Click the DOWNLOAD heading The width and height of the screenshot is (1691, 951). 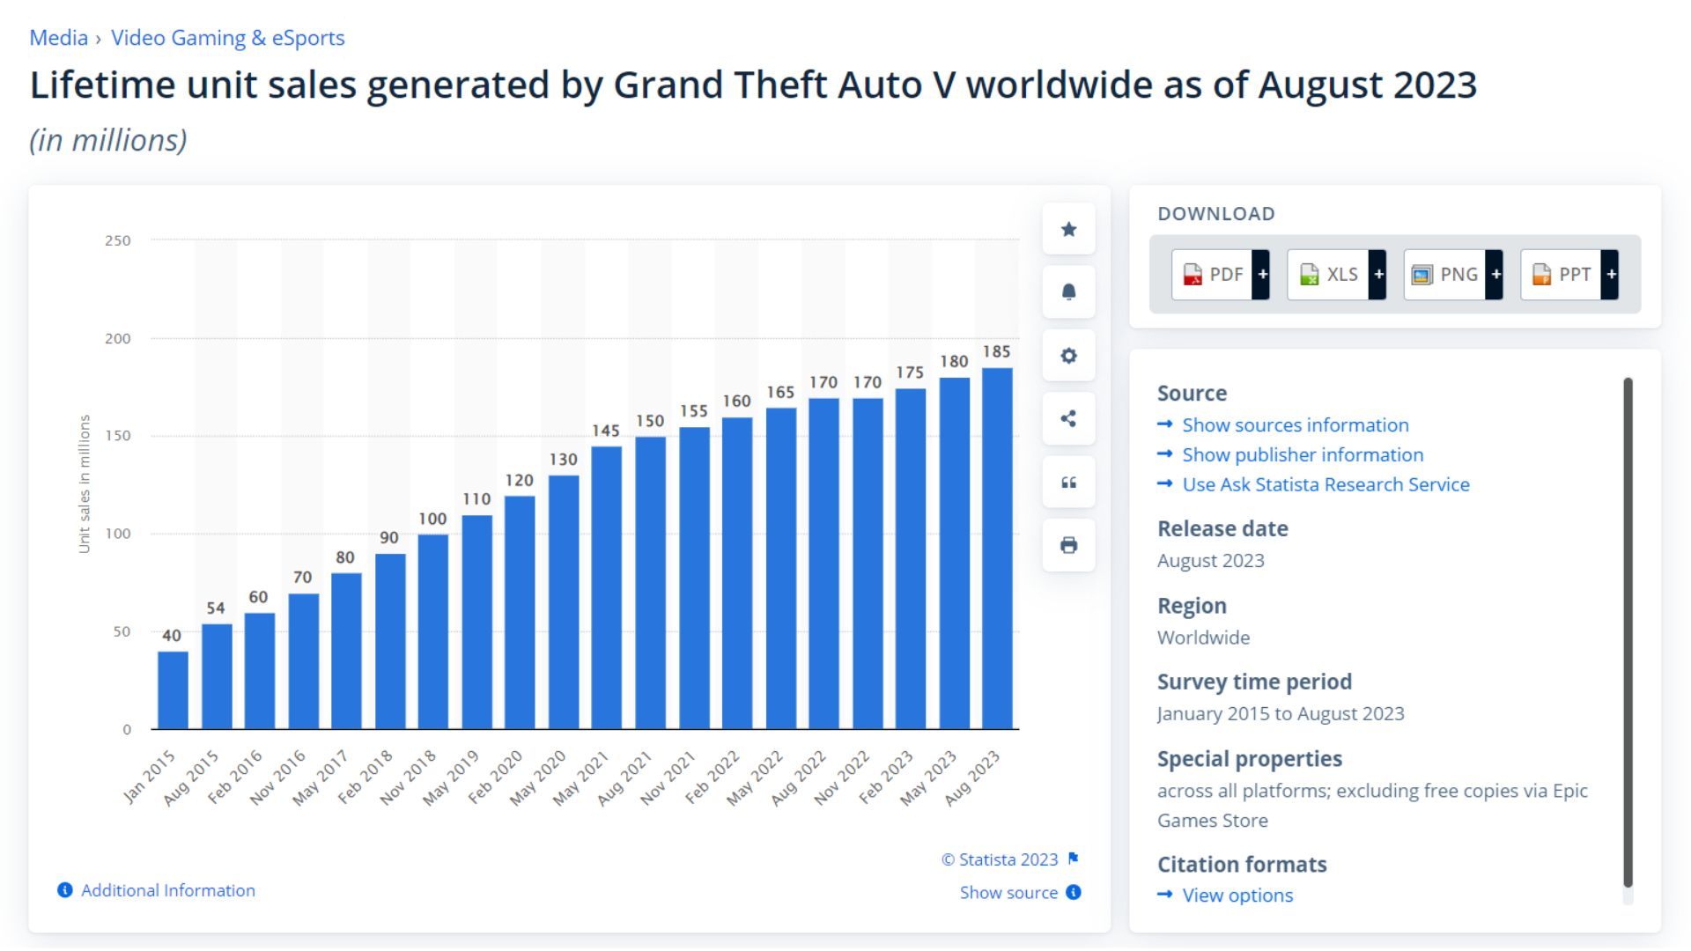pos(1215,214)
